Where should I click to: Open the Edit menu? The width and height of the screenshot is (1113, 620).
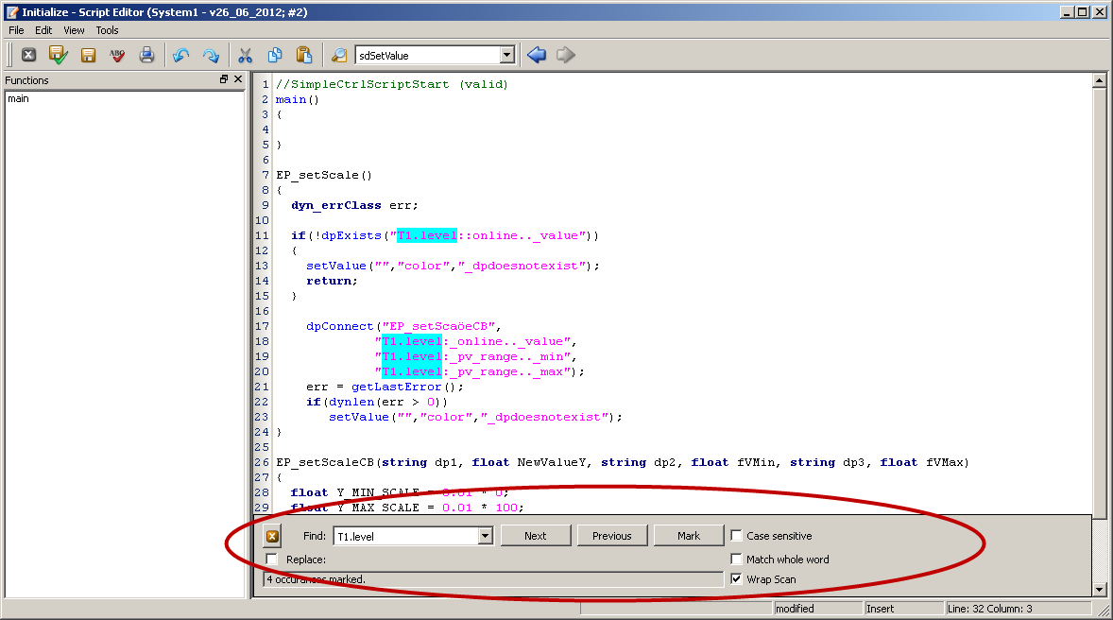click(x=44, y=30)
